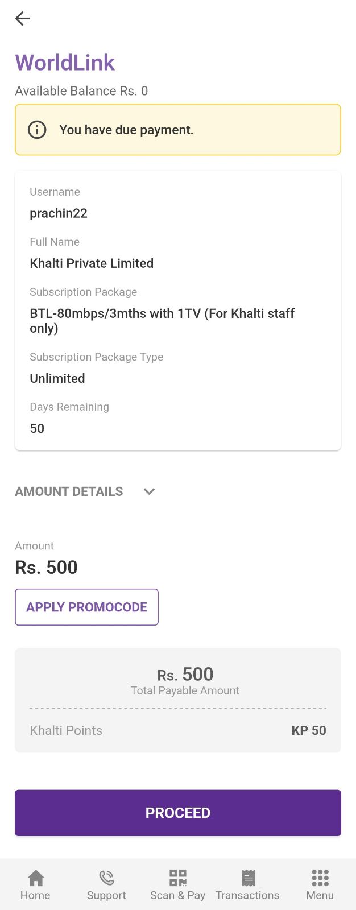Tap the Rs. 500 Total Payable Amount

[x=185, y=675]
